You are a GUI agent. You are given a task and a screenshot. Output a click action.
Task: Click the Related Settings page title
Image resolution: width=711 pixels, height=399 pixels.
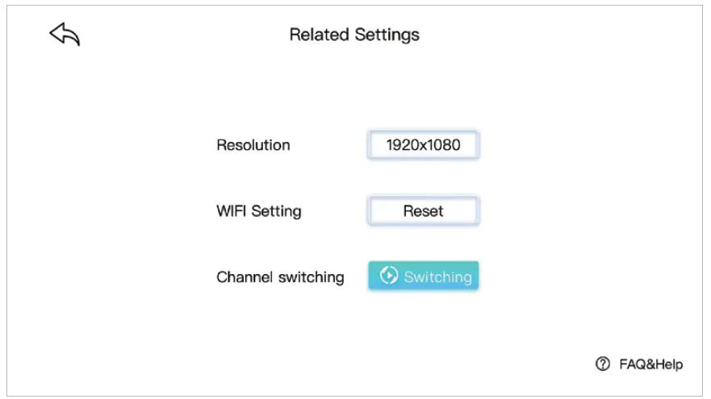[354, 35]
